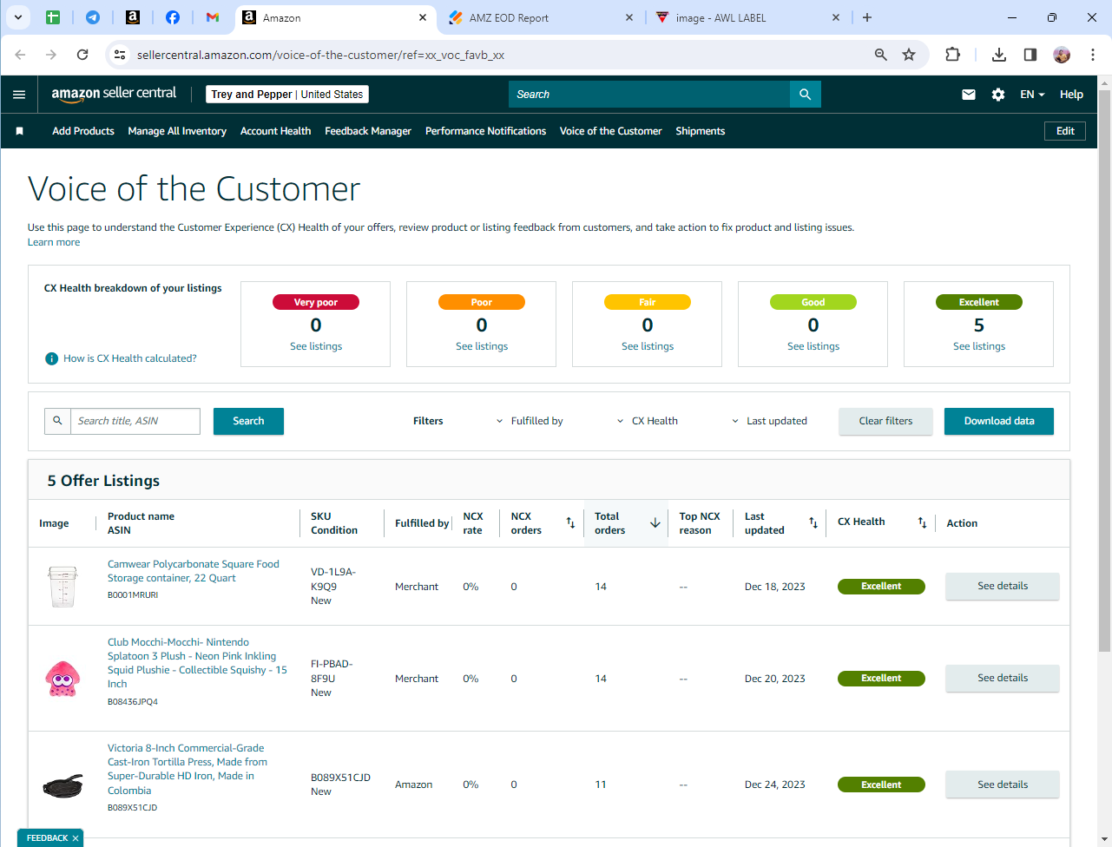
Task: Open the Help link
Action: coord(1071,95)
